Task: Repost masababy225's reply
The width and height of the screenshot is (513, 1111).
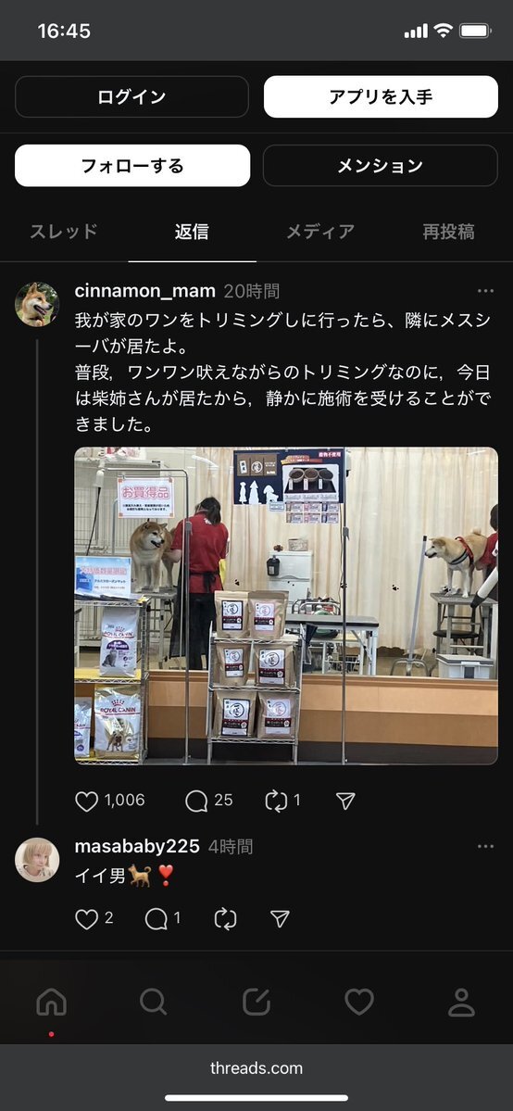Action: (x=225, y=919)
